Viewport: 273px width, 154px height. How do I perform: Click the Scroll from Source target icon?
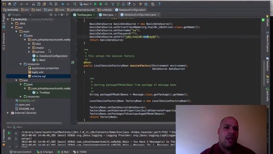pyautogui.click(x=51, y=15)
